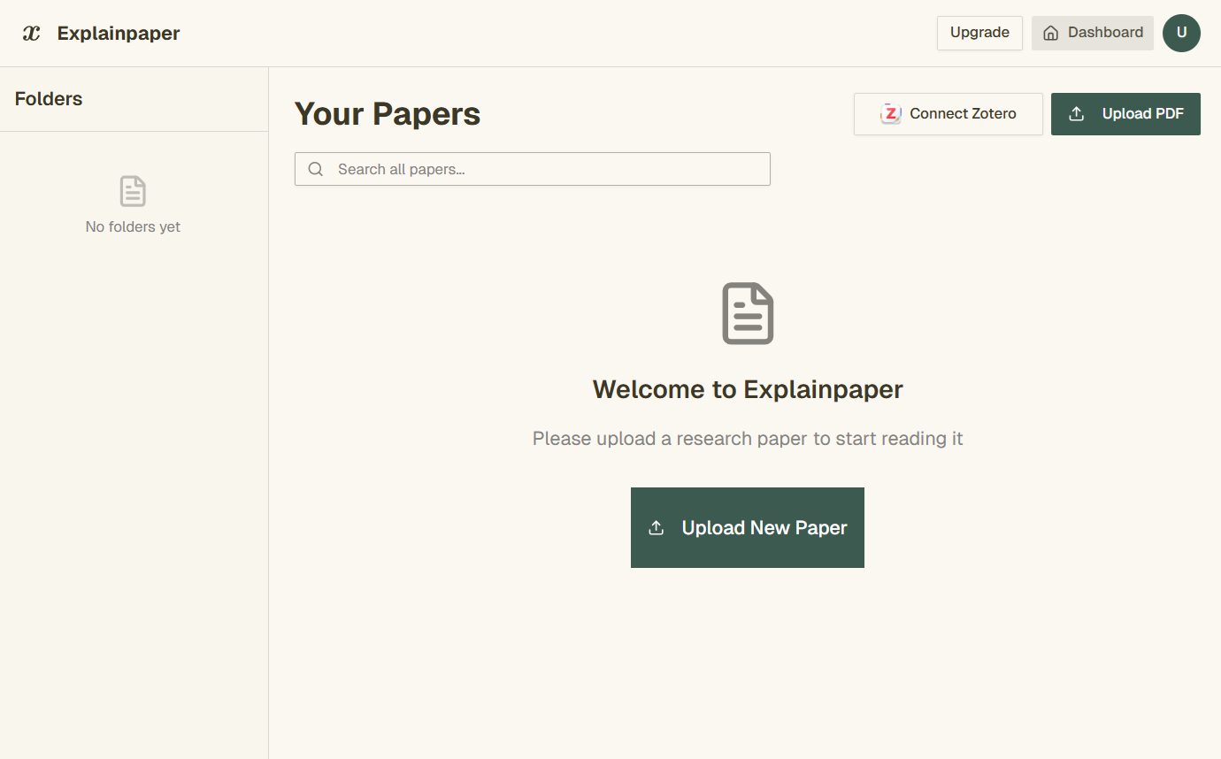Image resolution: width=1221 pixels, height=759 pixels.
Task: Connect Zotero account
Action: coord(948,114)
